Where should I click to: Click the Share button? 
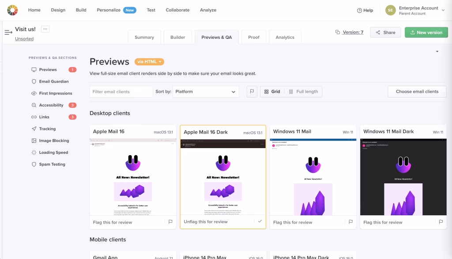pyautogui.click(x=385, y=32)
